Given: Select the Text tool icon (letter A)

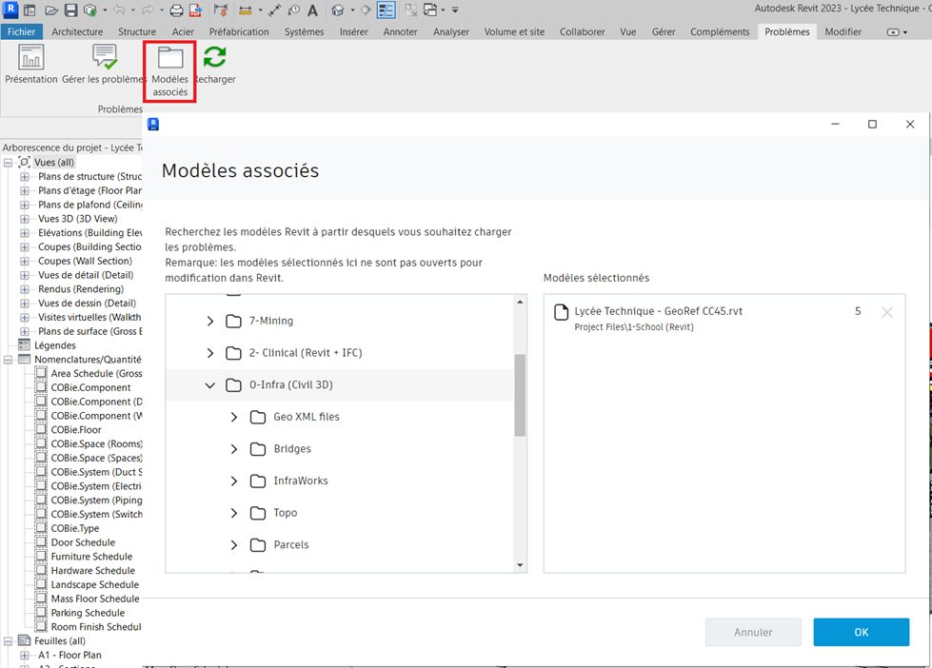Looking at the screenshot, I should point(312,10).
